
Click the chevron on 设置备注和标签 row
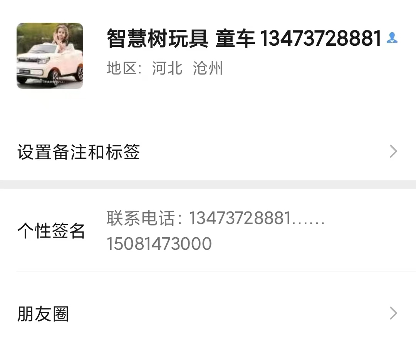pos(393,151)
